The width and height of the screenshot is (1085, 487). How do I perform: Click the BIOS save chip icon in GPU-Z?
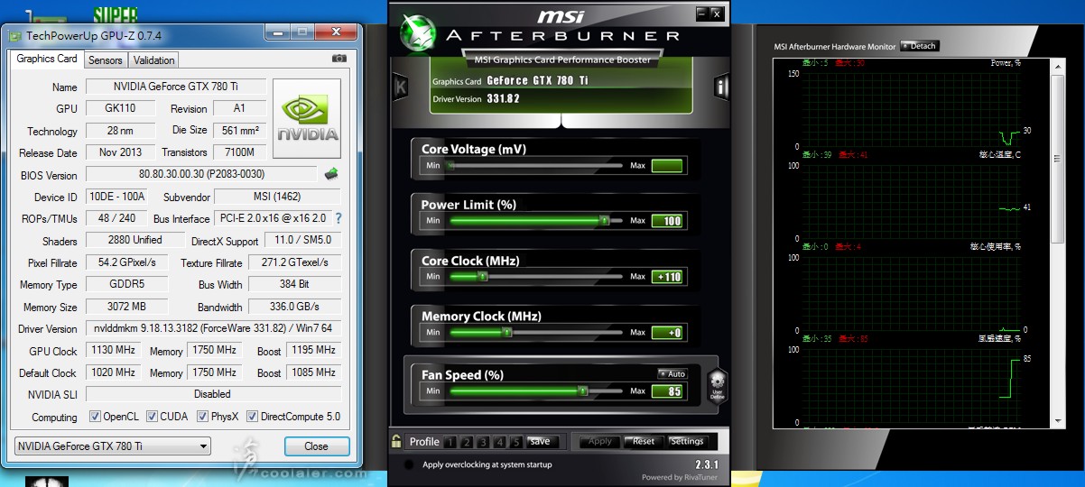click(331, 174)
